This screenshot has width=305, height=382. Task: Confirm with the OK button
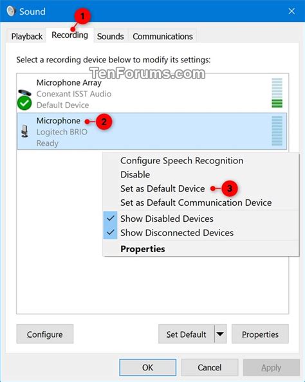click(148, 367)
